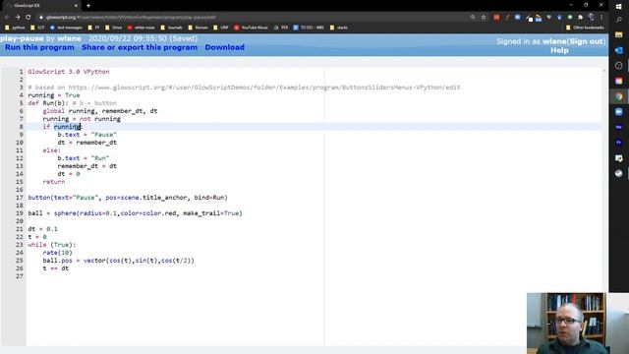
Task: Click the 'else:' line in the editor
Action: point(52,150)
